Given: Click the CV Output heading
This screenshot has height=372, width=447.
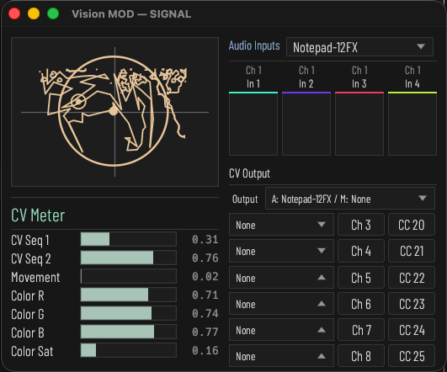Looking at the screenshot, I should point(249,173).
